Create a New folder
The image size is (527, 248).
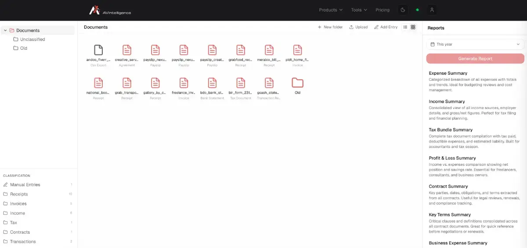click(x=330, y=27)
